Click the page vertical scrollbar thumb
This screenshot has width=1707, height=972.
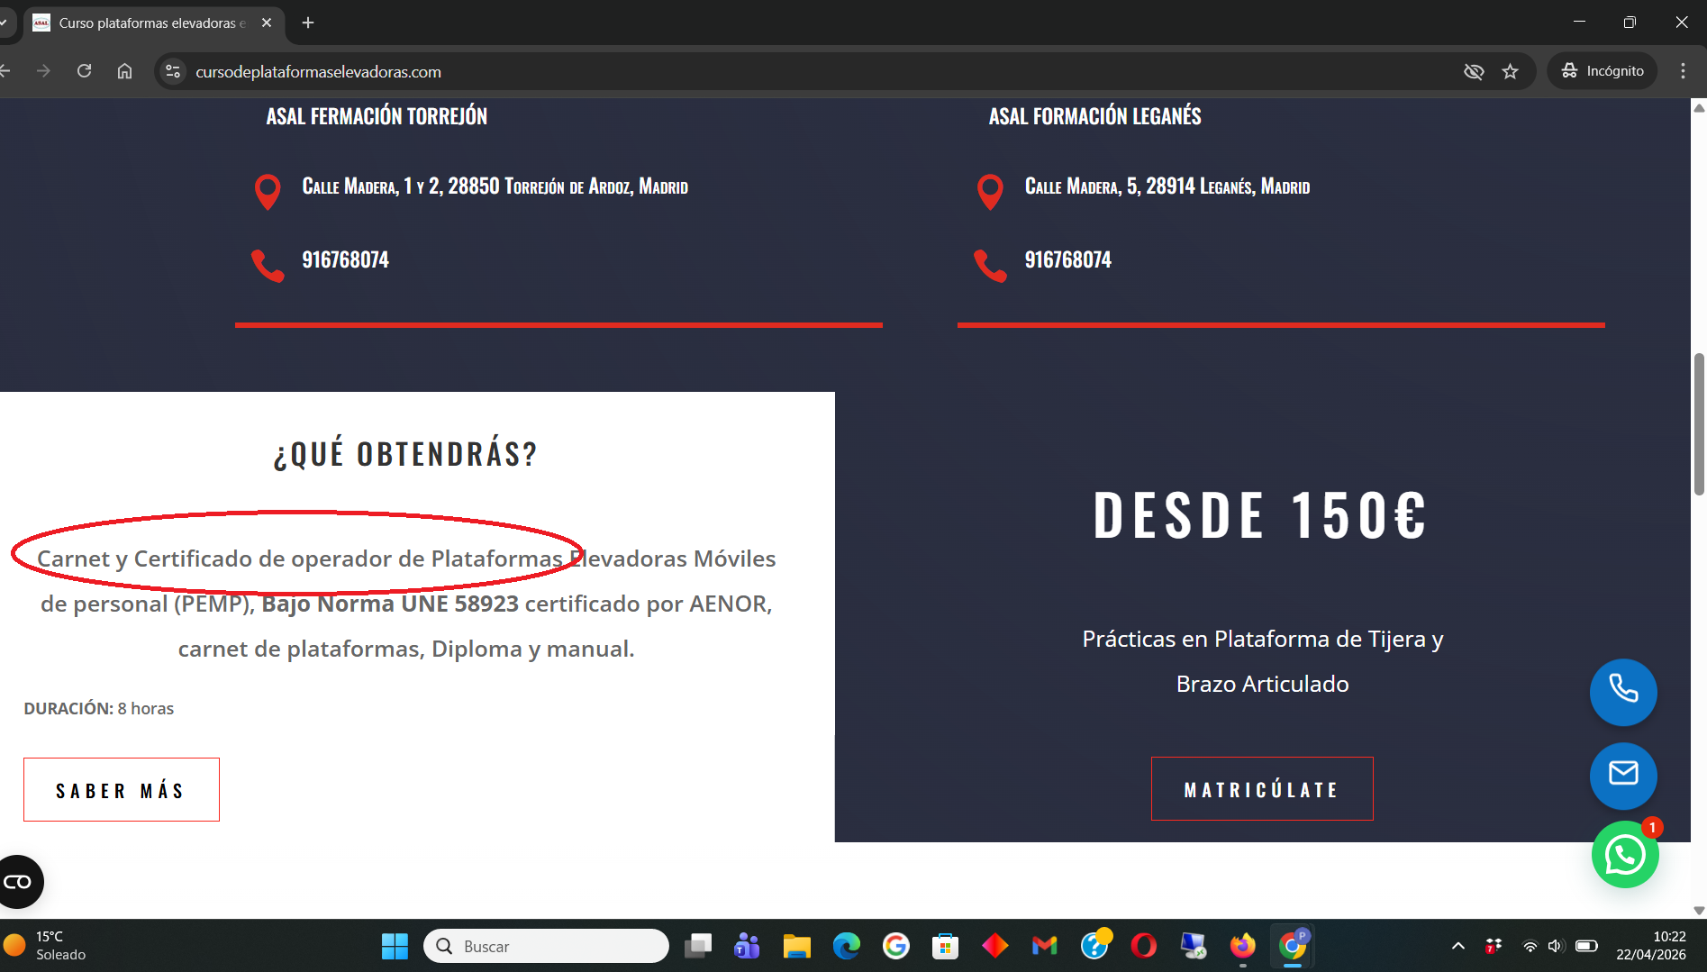click(x=1699, y=423)
